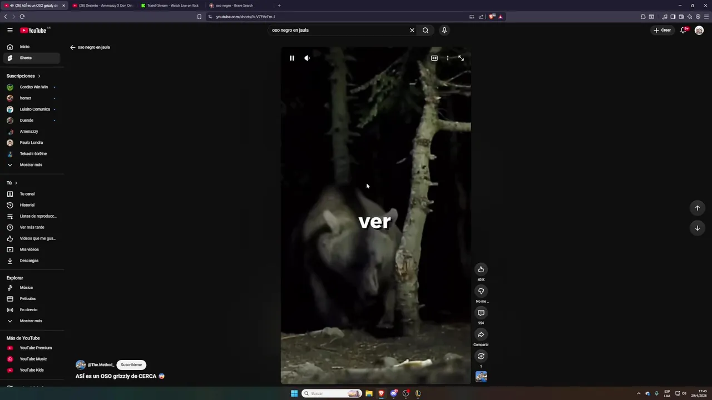
Task: Go to the YouTube home logo
Action: 33,30
